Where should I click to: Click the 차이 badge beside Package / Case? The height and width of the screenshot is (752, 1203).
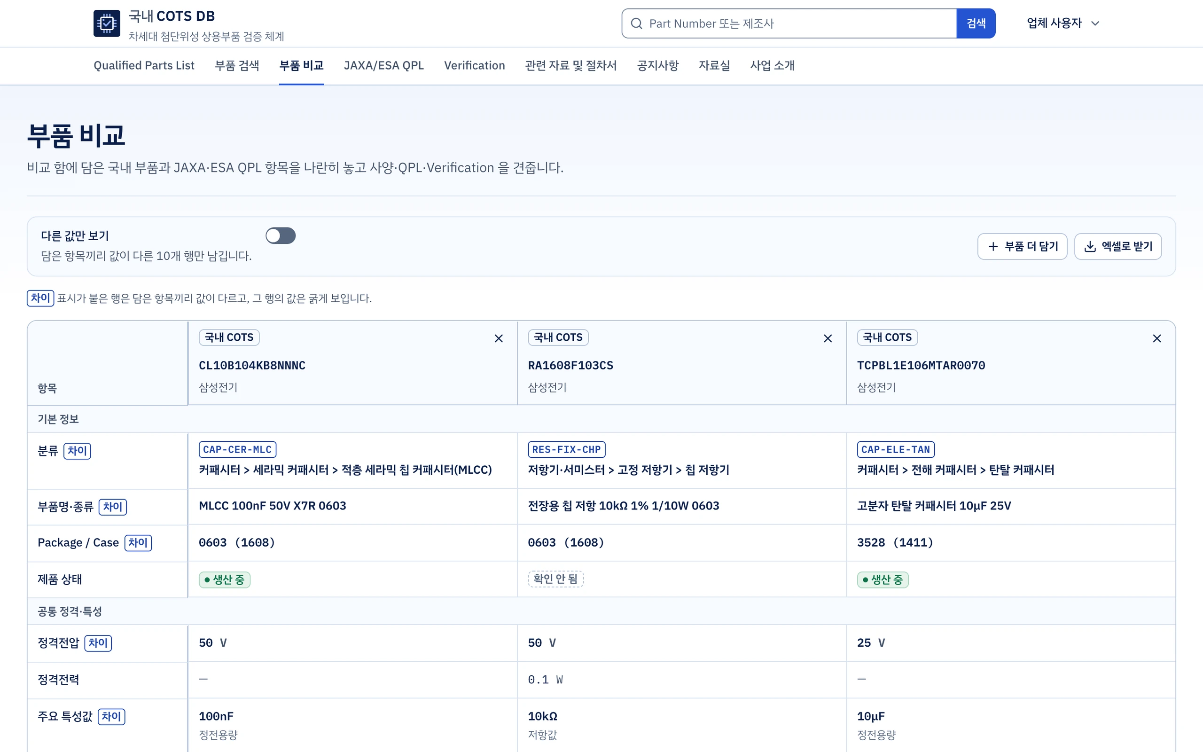coord(138,542)
